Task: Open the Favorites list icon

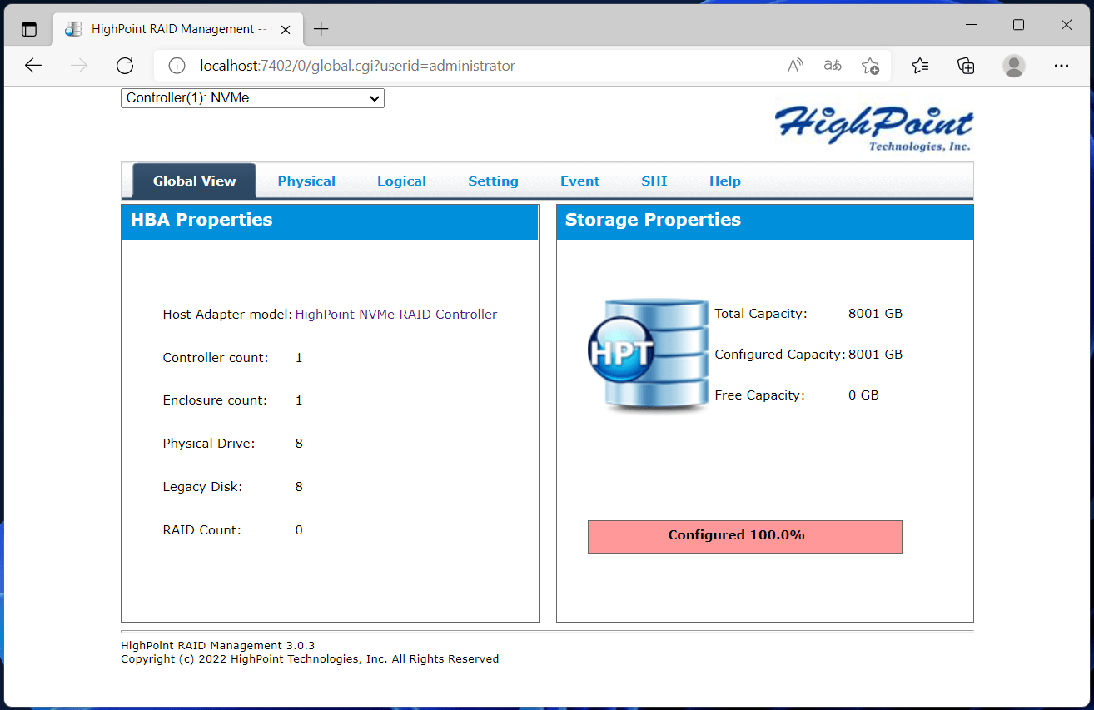Action: [x=920, y=66]
